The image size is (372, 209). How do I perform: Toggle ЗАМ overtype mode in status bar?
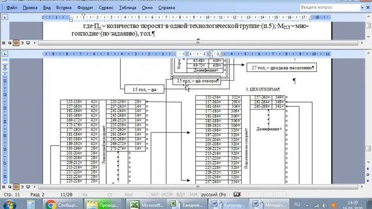[x=193, y=194]
